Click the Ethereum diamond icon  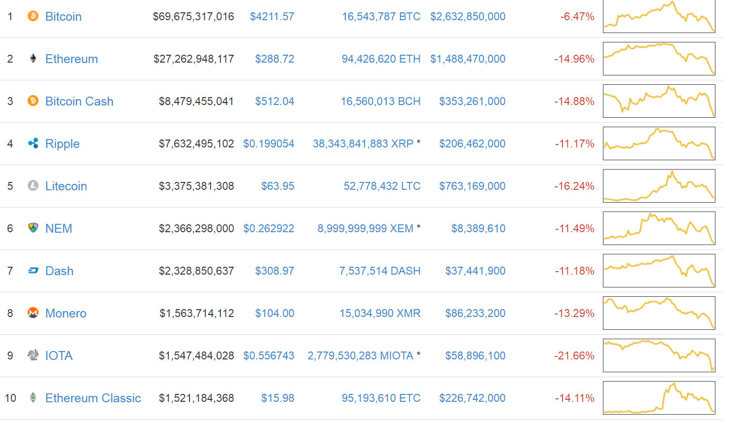(33, 59)
